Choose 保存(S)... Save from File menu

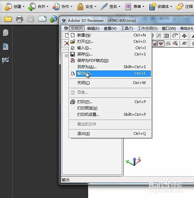click(110, 54)
